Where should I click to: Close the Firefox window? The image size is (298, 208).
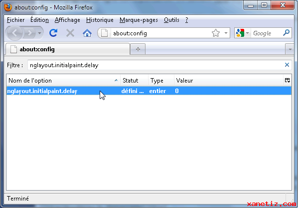[283, 5]
